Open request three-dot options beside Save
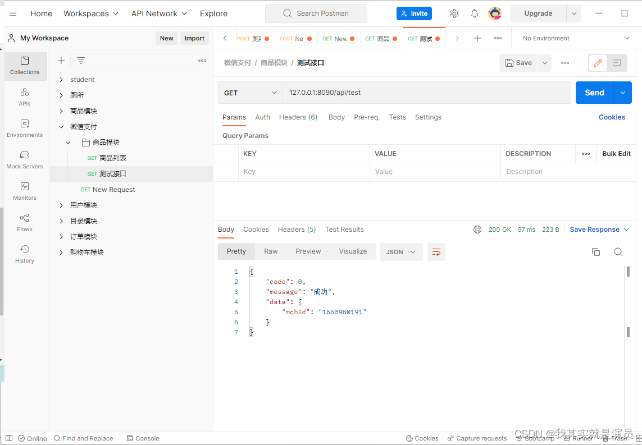Viewport: 642px width, 445px height. coord(565,63)
